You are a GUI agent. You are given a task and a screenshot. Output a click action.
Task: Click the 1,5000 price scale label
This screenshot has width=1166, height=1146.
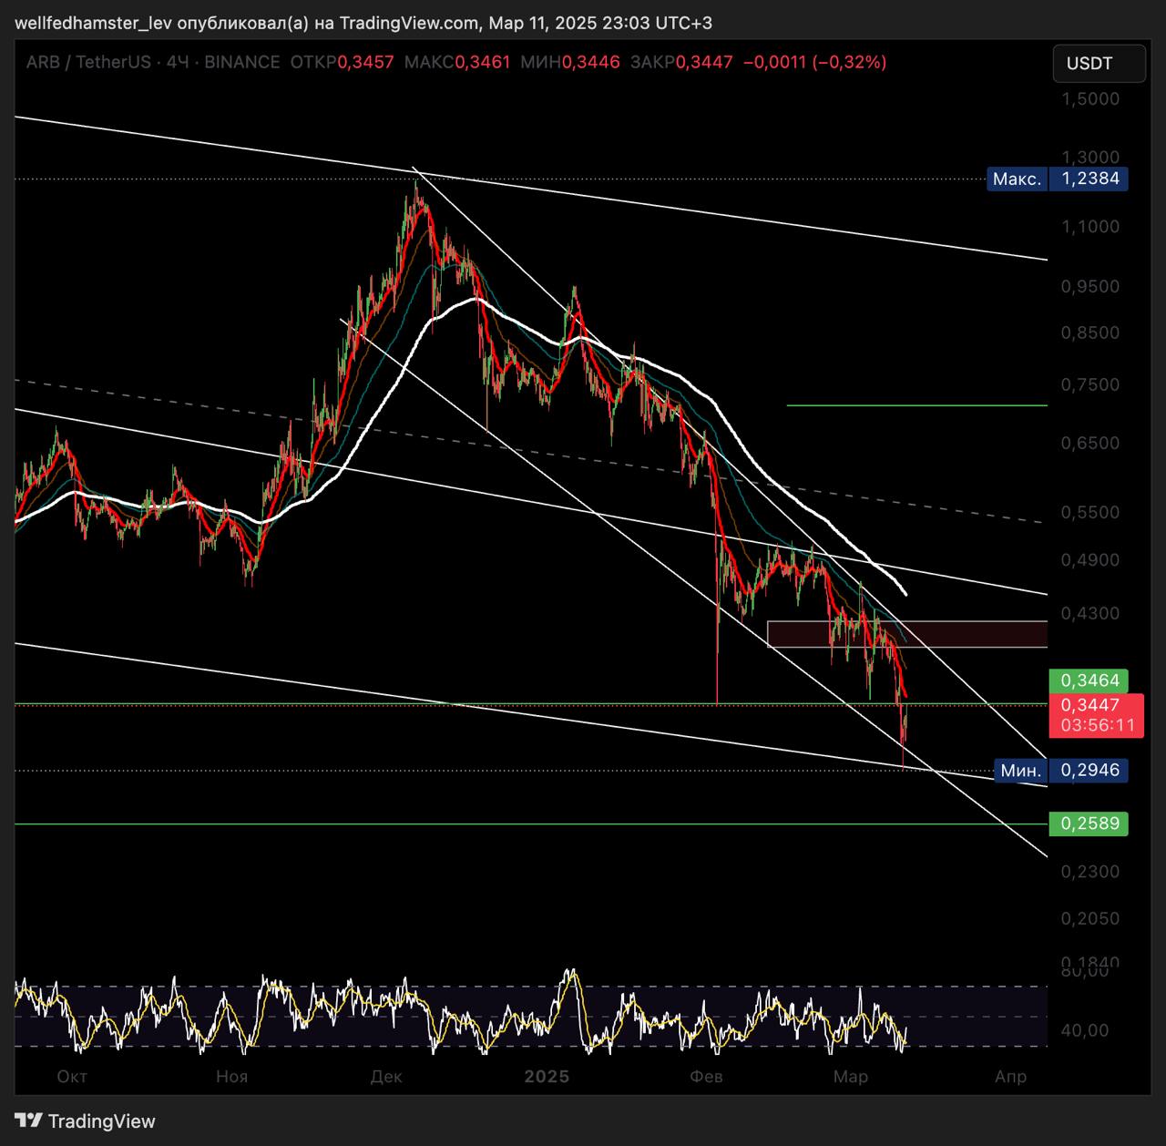(x=1090, y=98)
